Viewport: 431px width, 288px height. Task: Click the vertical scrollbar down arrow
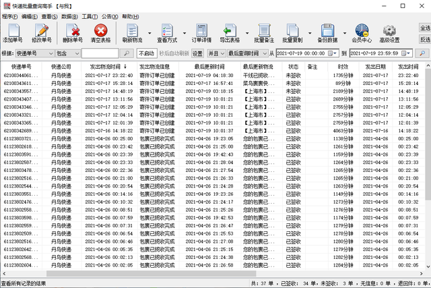(428, 266)
